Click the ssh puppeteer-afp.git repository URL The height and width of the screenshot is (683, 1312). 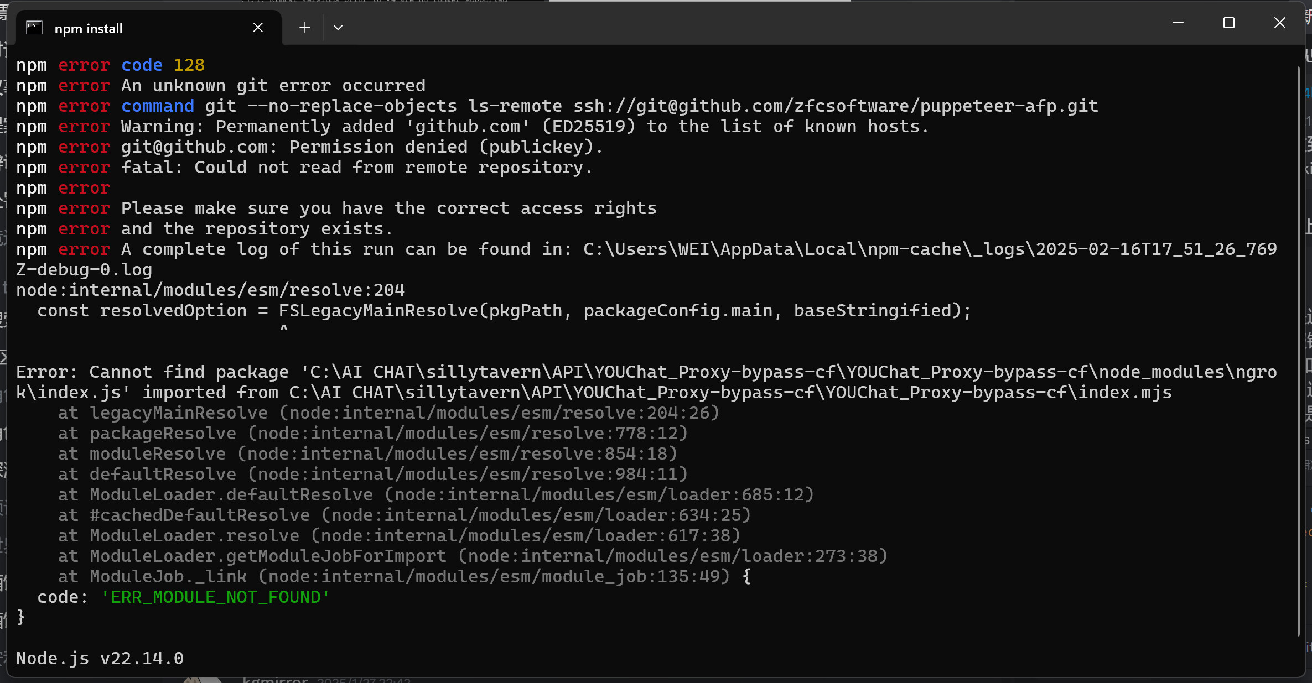tap(836, 106)
